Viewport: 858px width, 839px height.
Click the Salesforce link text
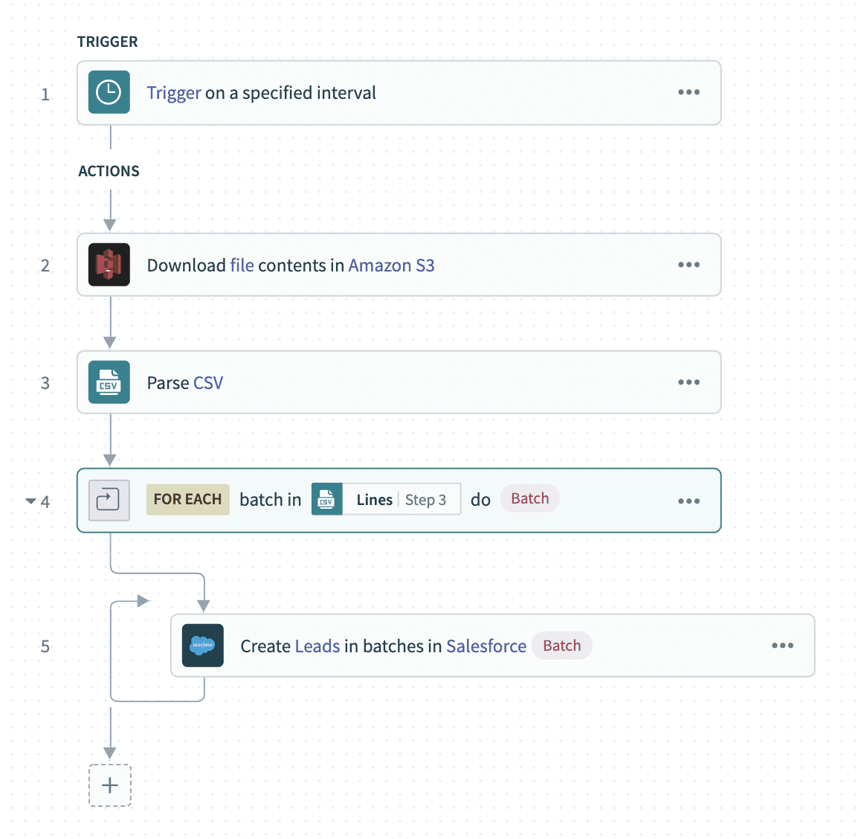point(486,646)
